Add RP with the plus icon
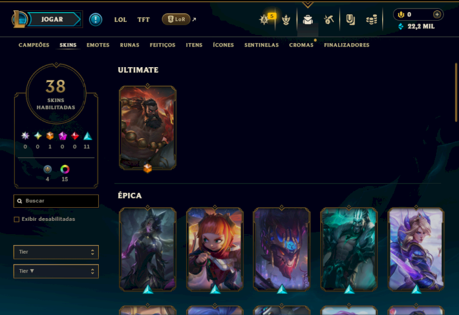 coord(437,14)
